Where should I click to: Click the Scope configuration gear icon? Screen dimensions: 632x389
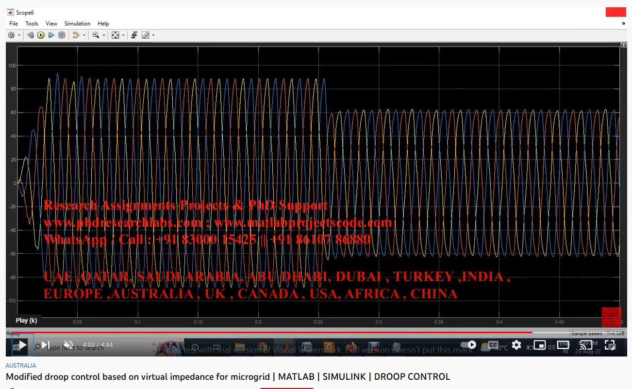[11, 35]
